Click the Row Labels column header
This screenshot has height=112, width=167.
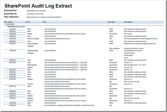[8, 22]
